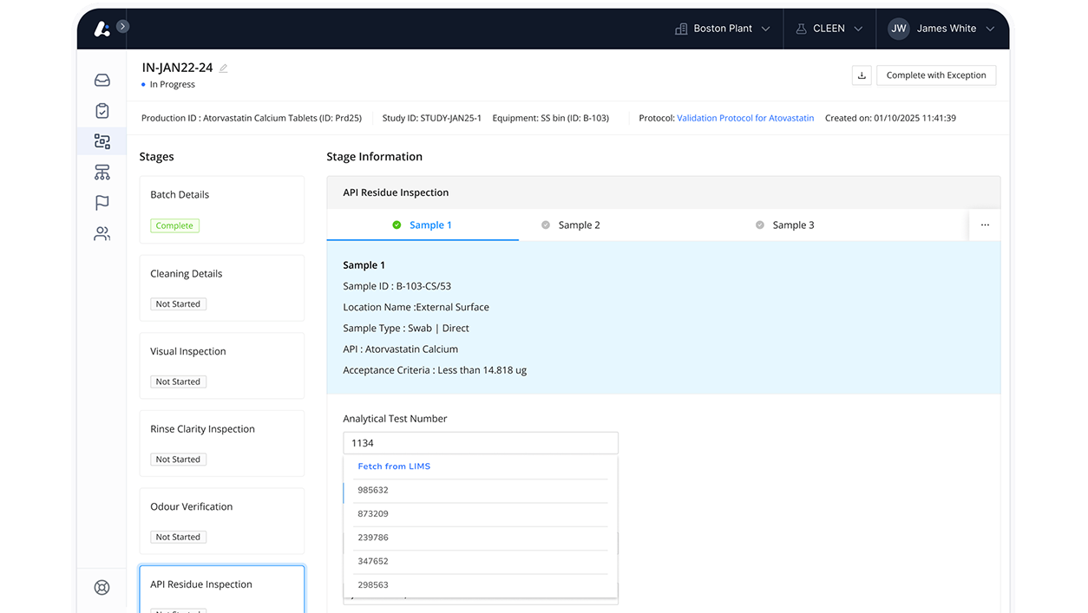Edit the IN-JAN22-24 title with pencil icon
Screen dimensions: 1088x613
coord(223,67)
